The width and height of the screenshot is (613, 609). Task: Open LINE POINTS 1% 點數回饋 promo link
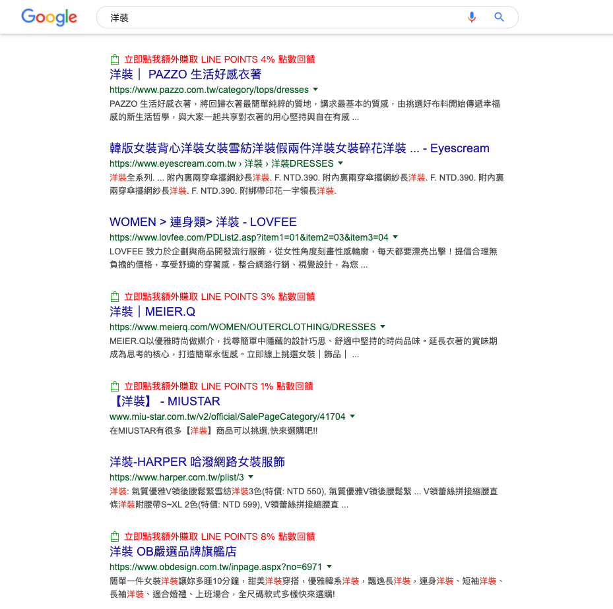[218, 386]
